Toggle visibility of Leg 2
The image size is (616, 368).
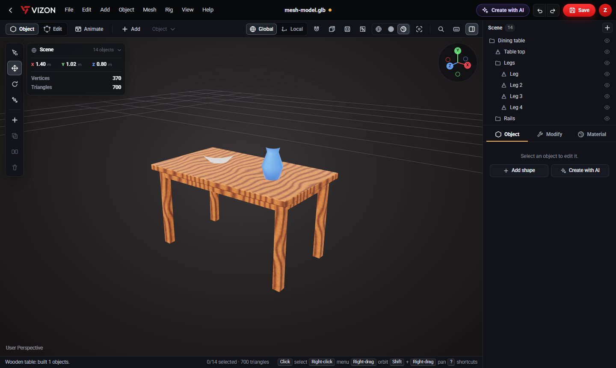[607, 85]
